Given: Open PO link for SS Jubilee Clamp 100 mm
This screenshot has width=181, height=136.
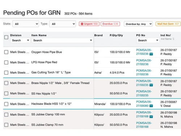Looking at the screenshot, I should pyautogui.click(x=144, y=115).
